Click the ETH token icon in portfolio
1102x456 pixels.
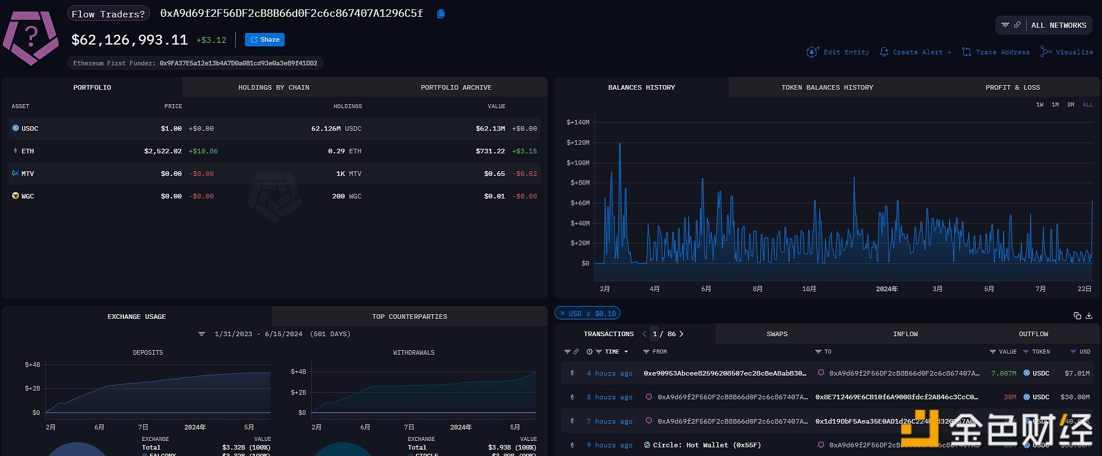16,150
